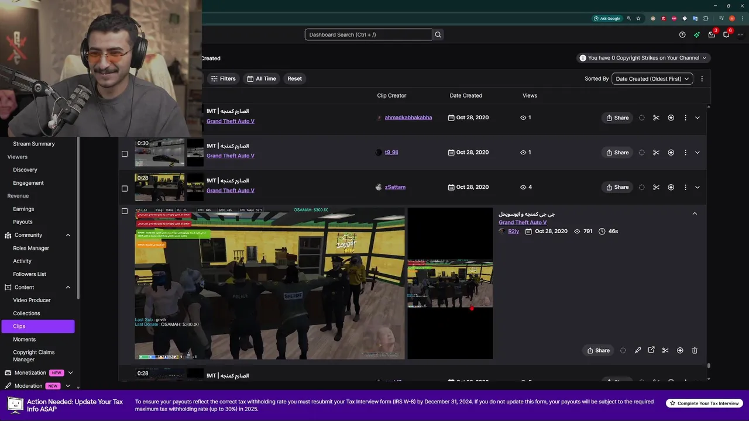Click the sword icon in expanded clip
Screen dimensions: 749x421
click(x=638, y=350)
